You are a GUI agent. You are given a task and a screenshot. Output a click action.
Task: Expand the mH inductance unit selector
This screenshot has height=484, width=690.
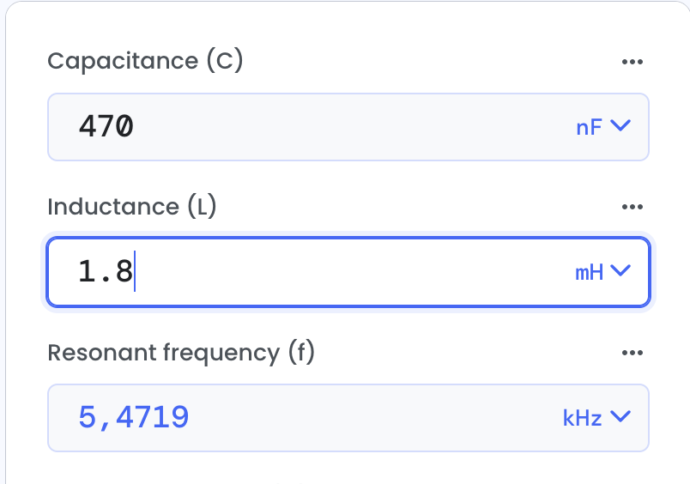(602, 272)
